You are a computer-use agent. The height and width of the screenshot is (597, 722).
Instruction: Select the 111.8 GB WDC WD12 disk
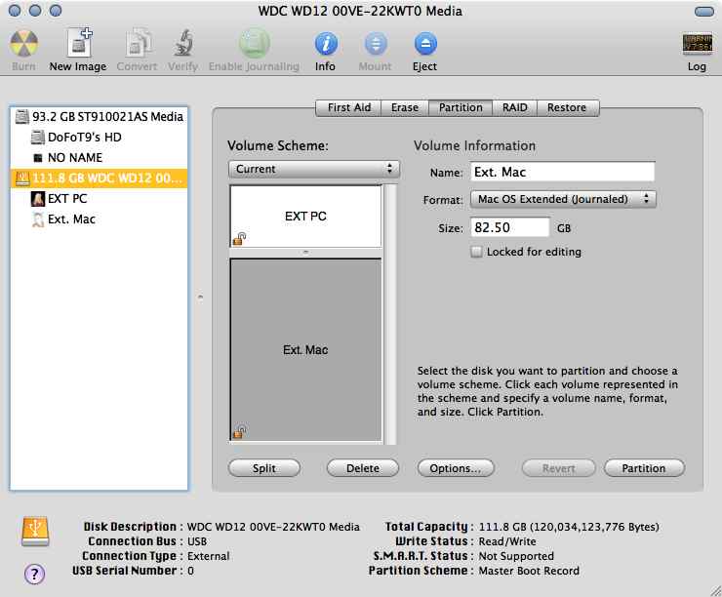coord(99,179)
